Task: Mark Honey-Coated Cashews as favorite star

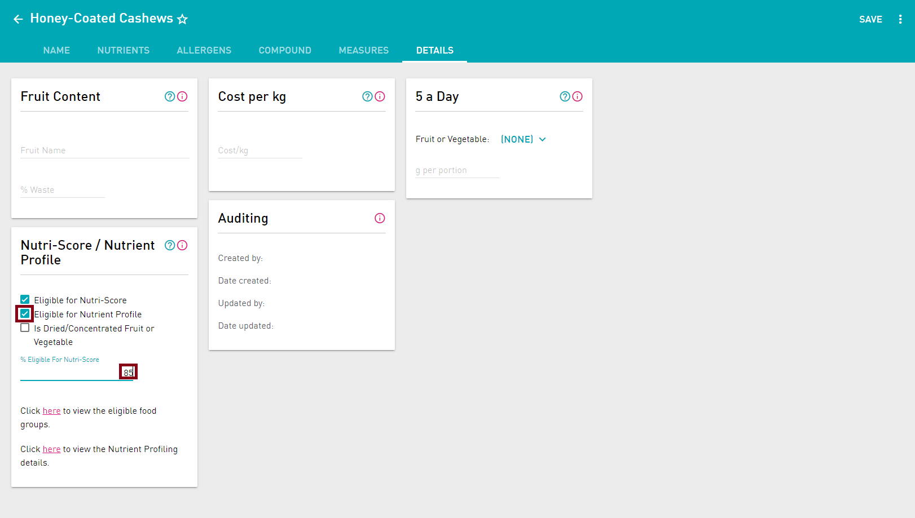Action: 182,19
